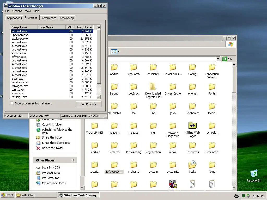Select the assembly folder icon
Viewport: 267px width, 200px height.
click(x=153, y=67)
